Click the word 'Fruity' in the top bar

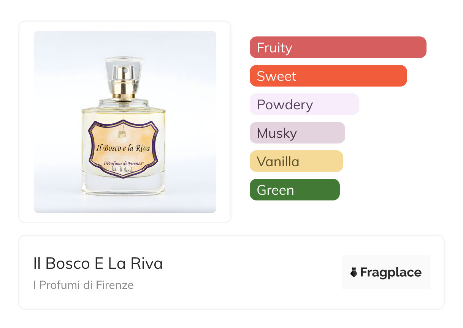[274, 48]
